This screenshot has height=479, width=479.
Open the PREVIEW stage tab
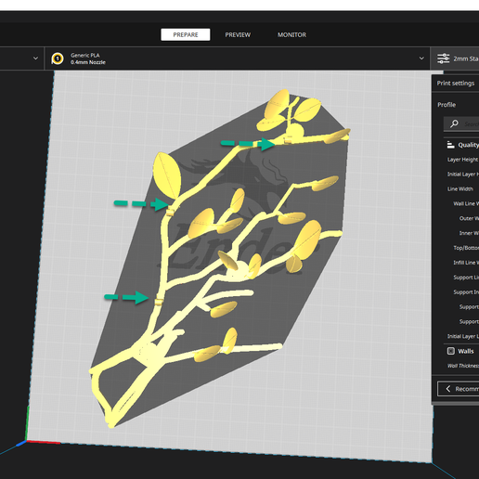[x=238, y=34]
